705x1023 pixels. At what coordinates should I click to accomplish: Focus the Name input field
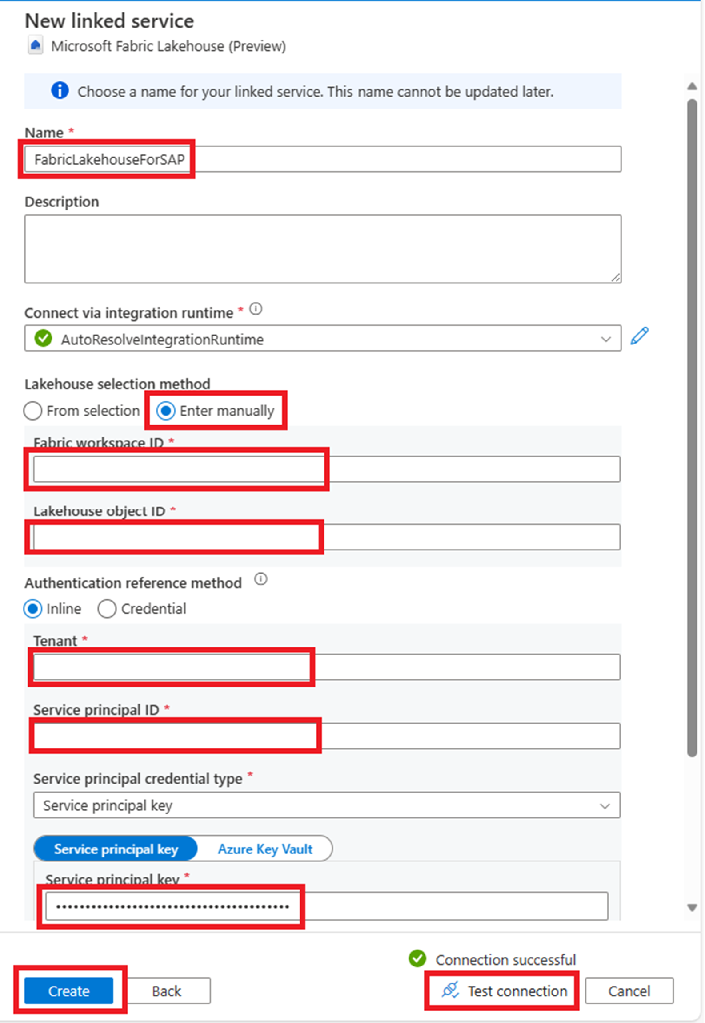323,159
